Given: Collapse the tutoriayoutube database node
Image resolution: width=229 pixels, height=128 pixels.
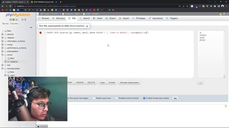Looking at the screenshot, I should click(x=3, y=69).
